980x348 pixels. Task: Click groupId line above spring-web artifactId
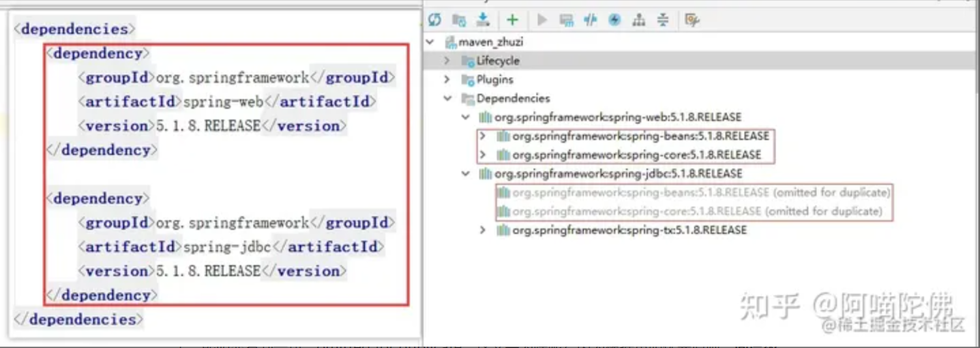pyautogui.click(x=236, y=78)
